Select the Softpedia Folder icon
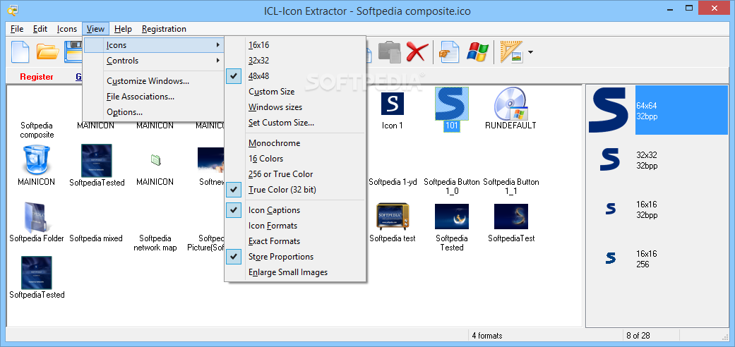The image size is (735, 347). 37,218
